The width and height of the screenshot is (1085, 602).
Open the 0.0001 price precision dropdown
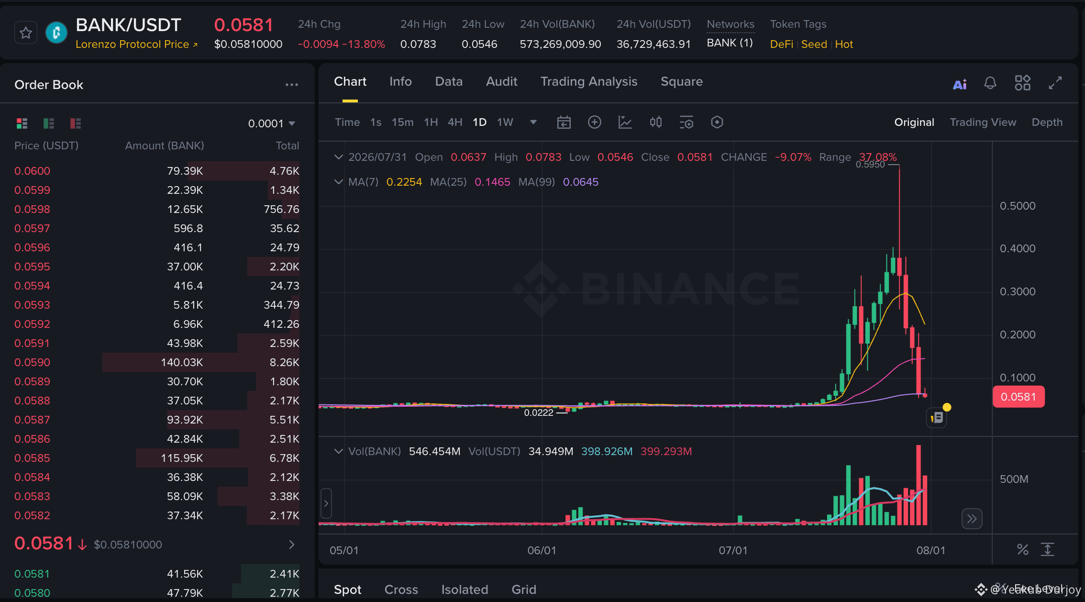point(271,123)
